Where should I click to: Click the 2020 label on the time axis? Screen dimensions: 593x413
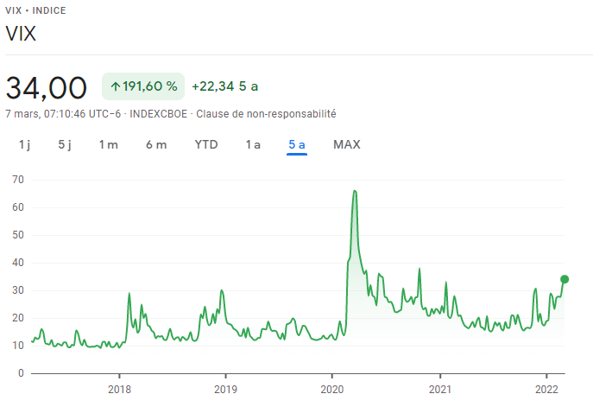point(332,388)
